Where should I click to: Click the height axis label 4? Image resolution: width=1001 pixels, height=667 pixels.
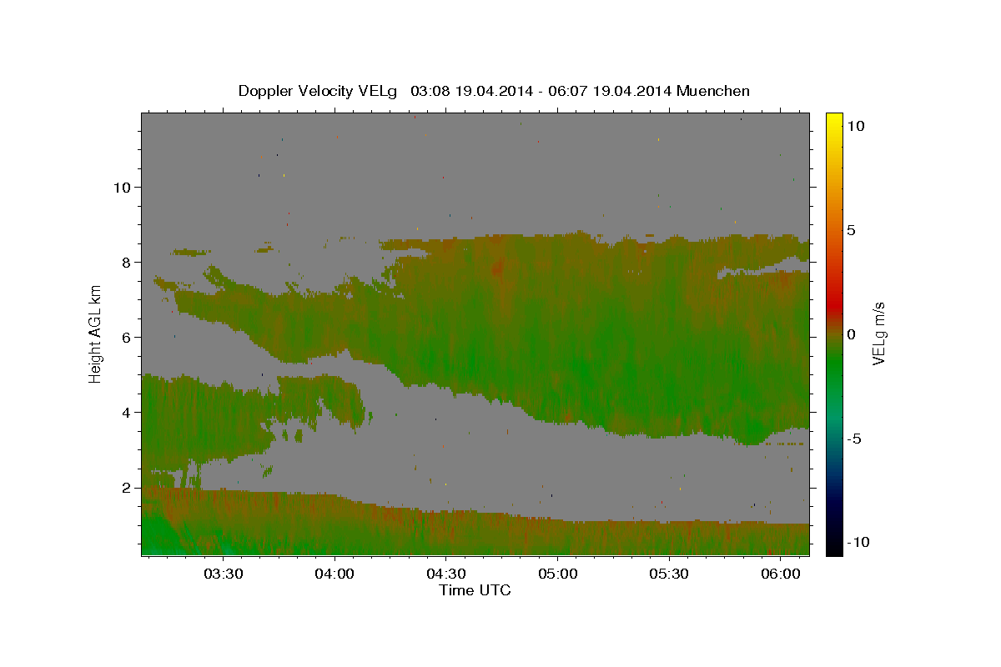pyautogui.click(x=127, y=412)
